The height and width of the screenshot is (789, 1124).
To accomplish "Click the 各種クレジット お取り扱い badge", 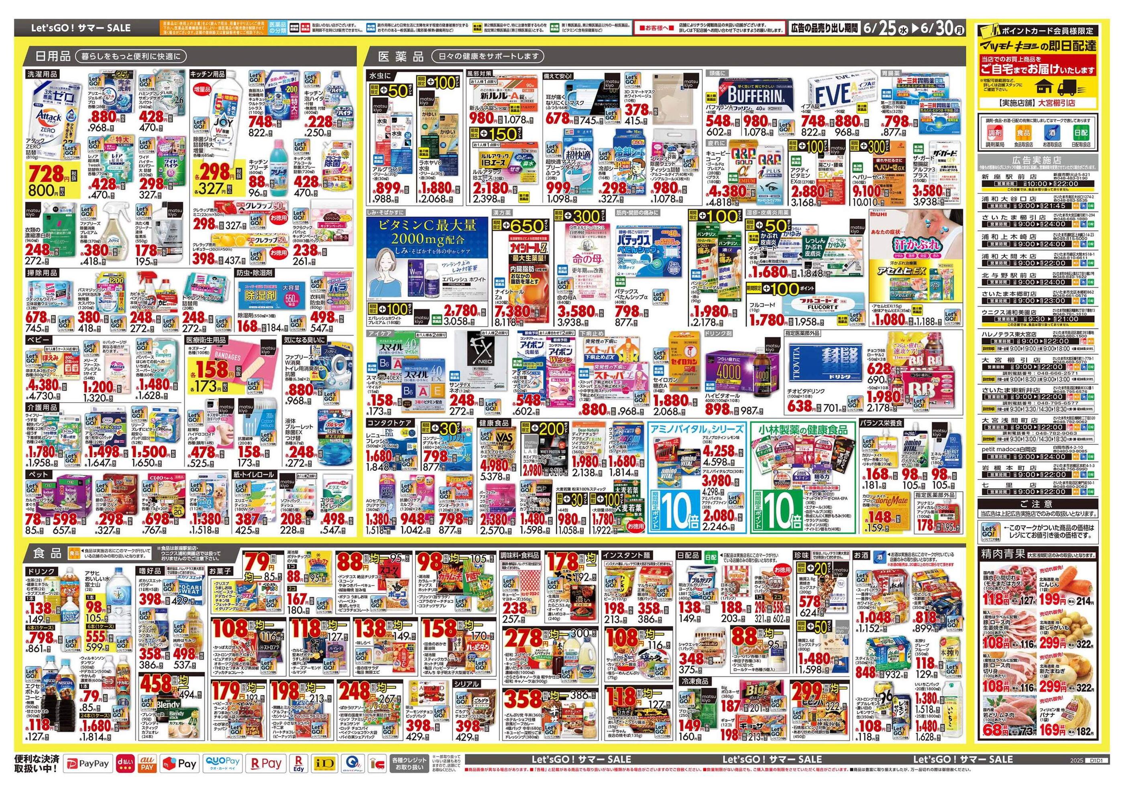I will 409,764.
